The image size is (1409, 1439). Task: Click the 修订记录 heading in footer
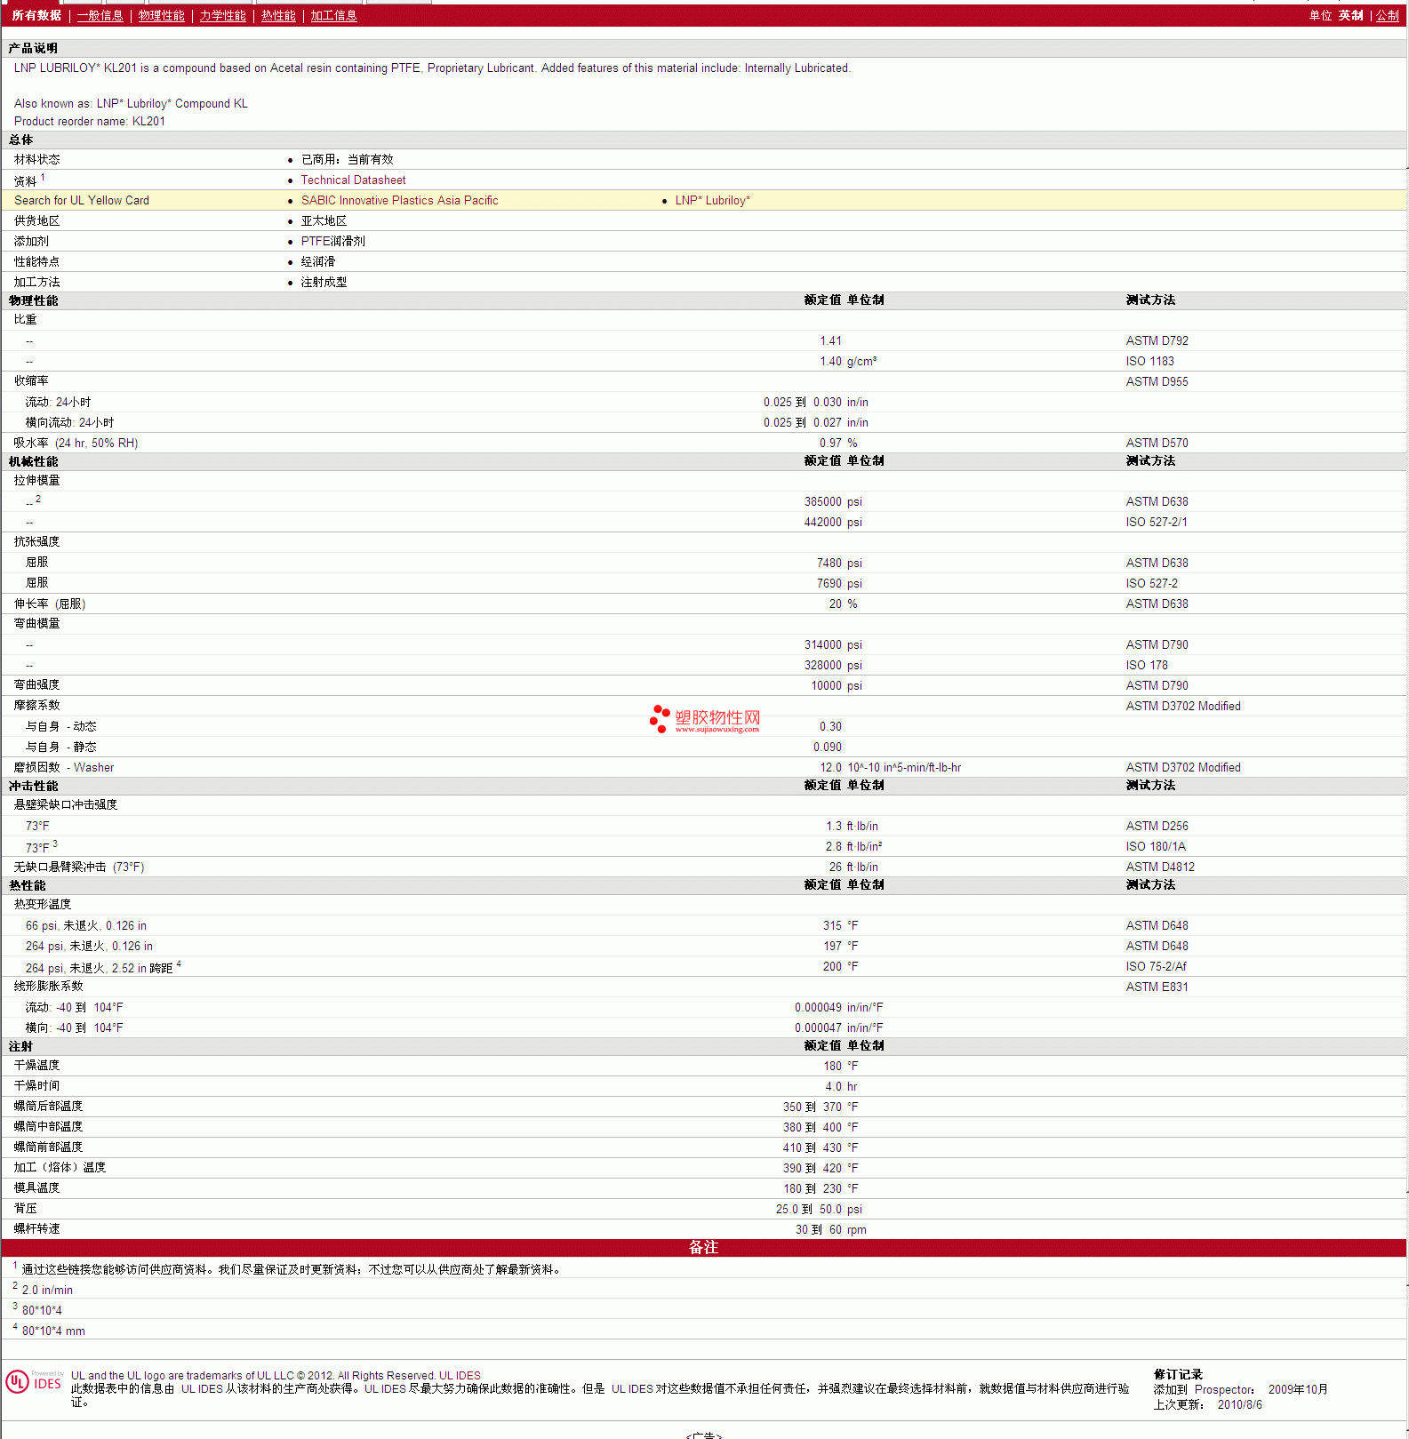coord(1178,1375)
